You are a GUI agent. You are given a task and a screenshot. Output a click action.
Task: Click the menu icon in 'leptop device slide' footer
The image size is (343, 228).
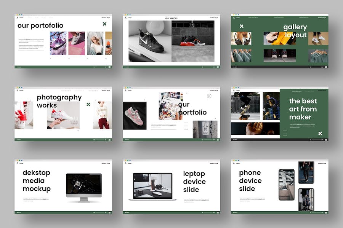point(217,212)
